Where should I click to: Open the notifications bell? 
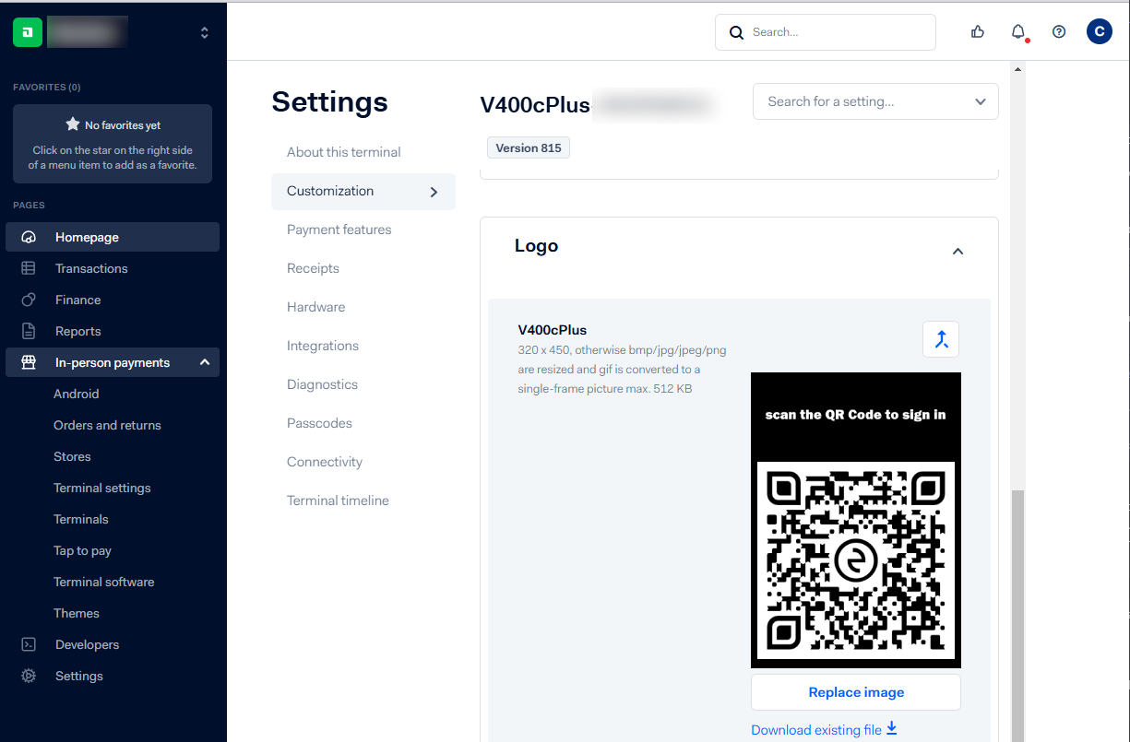[x=1018, y=32]
